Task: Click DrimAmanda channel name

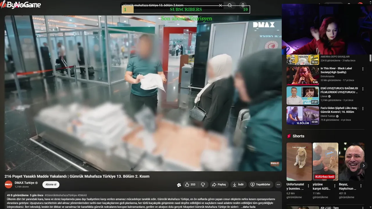Action: 327,76
